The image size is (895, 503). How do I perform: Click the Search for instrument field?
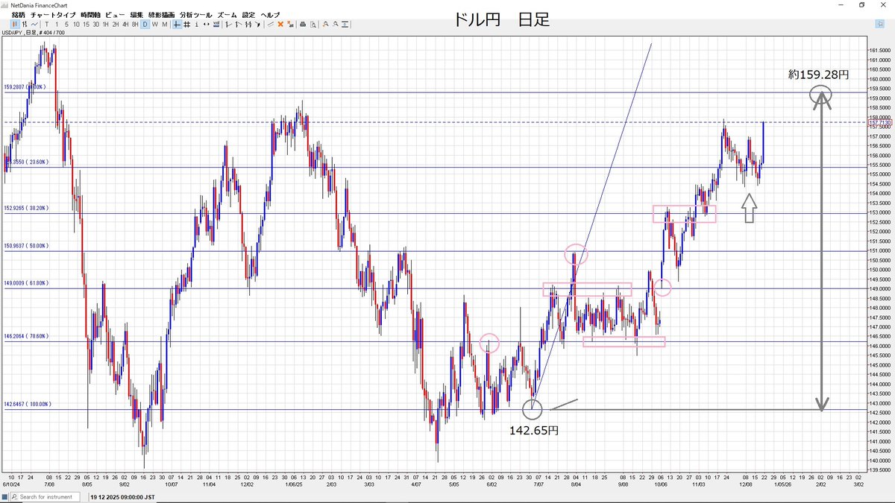[46, 496]
